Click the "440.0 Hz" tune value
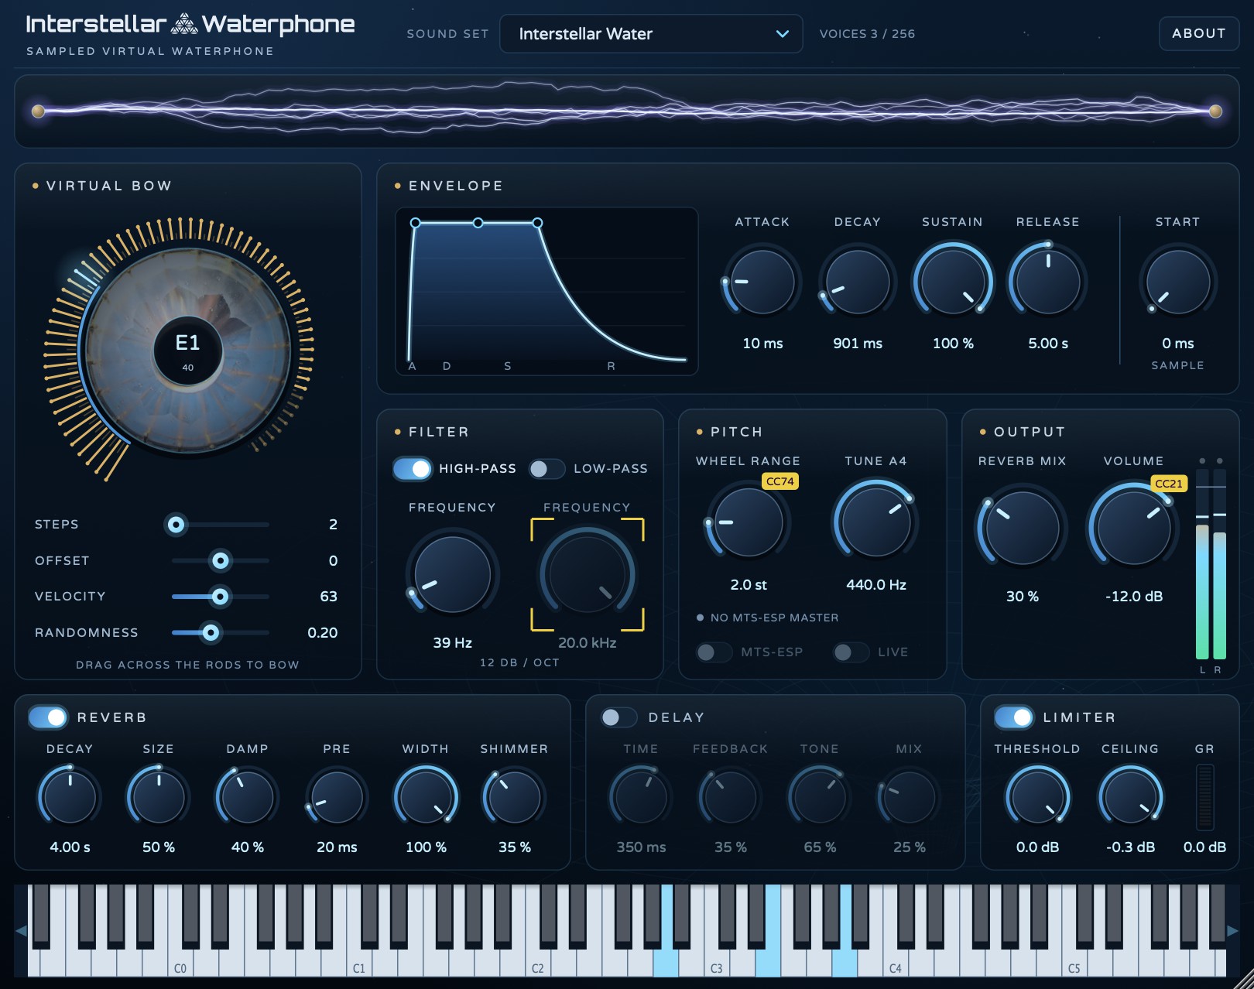 pyautogui.click(x=876, y=585)
